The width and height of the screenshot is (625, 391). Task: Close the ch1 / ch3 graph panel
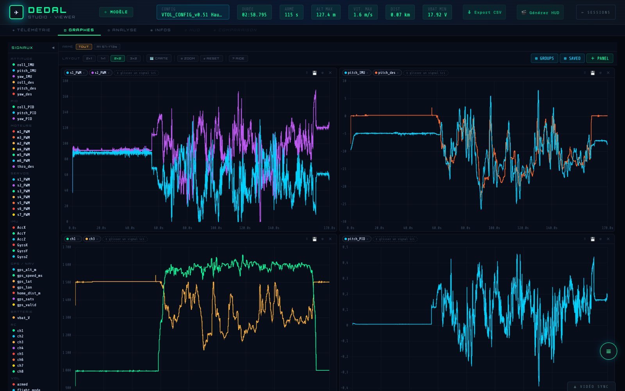pyautogui.click(x=330, y=239)
